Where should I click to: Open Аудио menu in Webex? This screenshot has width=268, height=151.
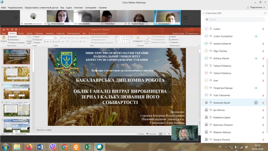(x=69, y=8)
